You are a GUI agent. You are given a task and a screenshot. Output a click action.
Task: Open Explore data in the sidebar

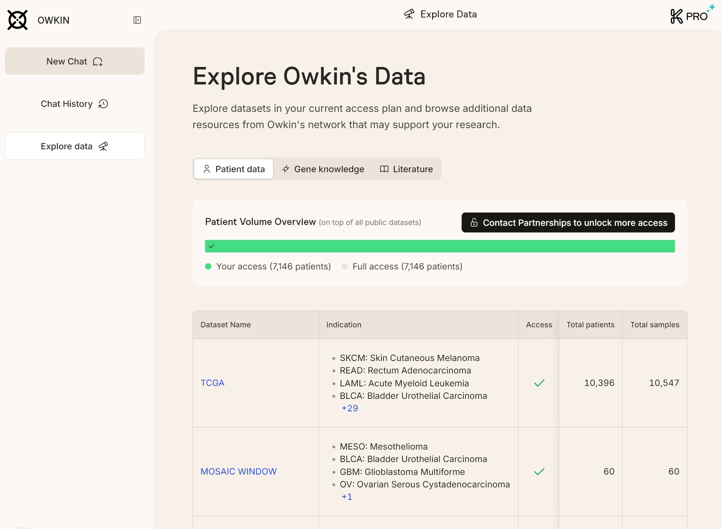click(x=75, y=146)
